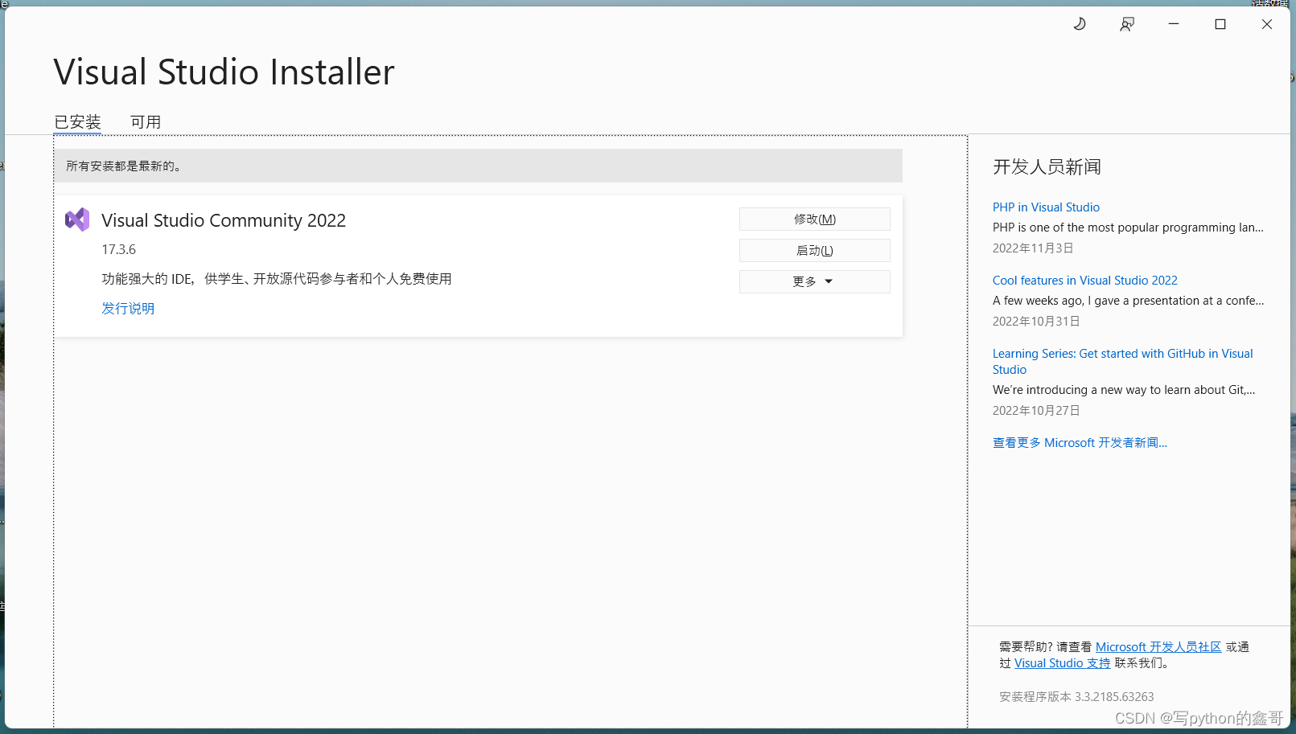Open the Visual Studio 支持 link
This screenshot has height=734, width=1296.
point(1061,662)
